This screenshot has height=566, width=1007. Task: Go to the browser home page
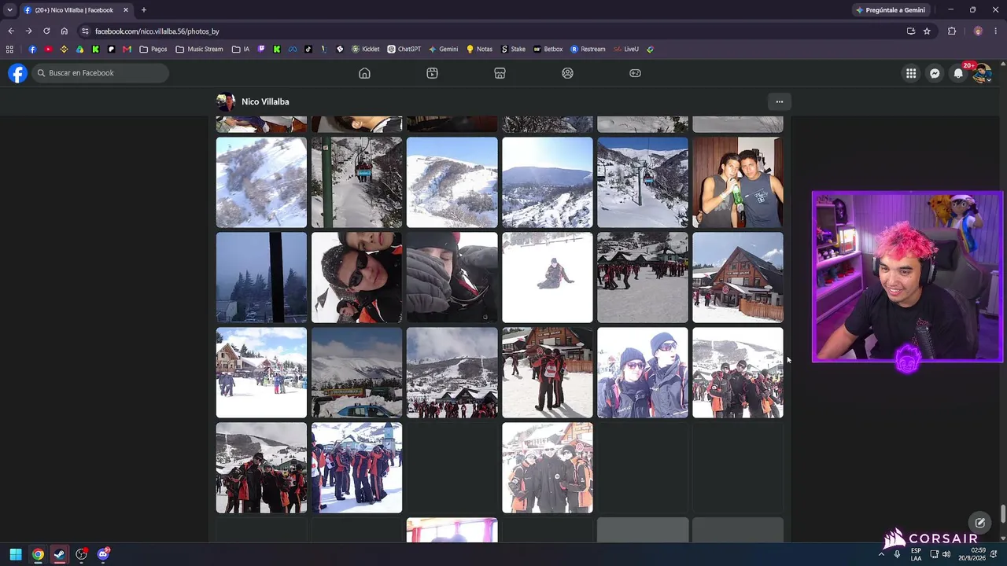tap(65, 31)
